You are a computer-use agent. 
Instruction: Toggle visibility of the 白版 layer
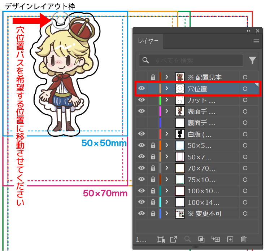(141, 134)
